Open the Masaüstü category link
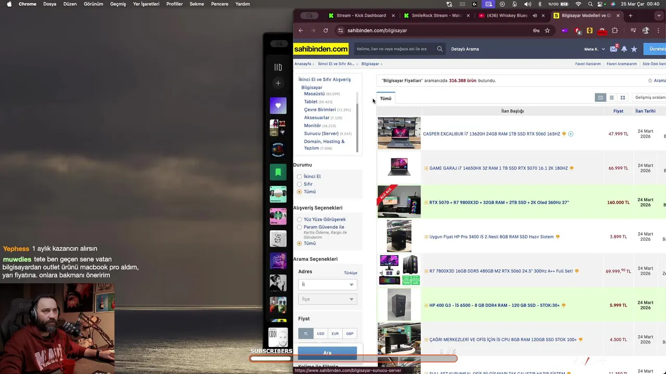This screenshot has width=666, height=374. click(314, 94)
